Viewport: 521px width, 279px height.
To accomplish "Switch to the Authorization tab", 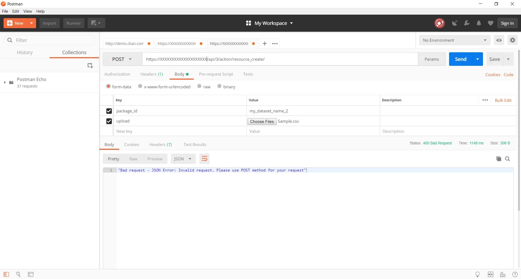I will (x=117, y=74).
